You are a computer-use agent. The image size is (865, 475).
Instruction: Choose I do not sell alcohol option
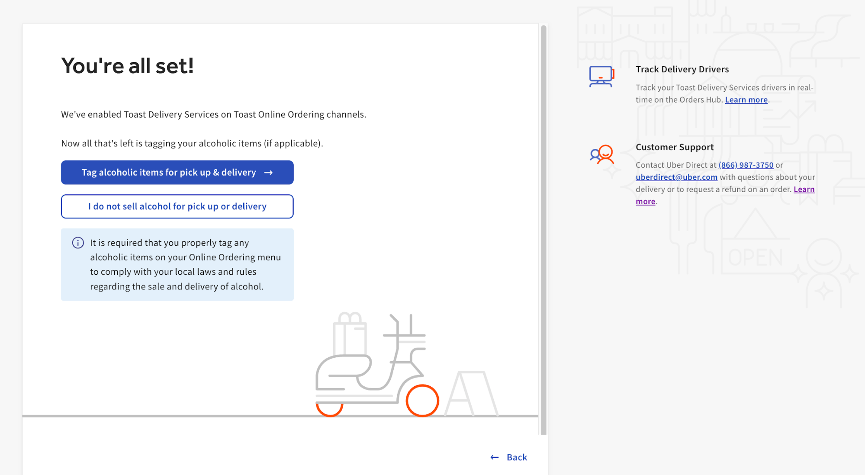tap(177, 206)
